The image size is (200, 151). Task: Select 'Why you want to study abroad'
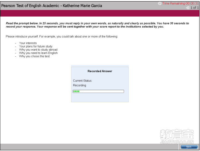coord(38,50)
